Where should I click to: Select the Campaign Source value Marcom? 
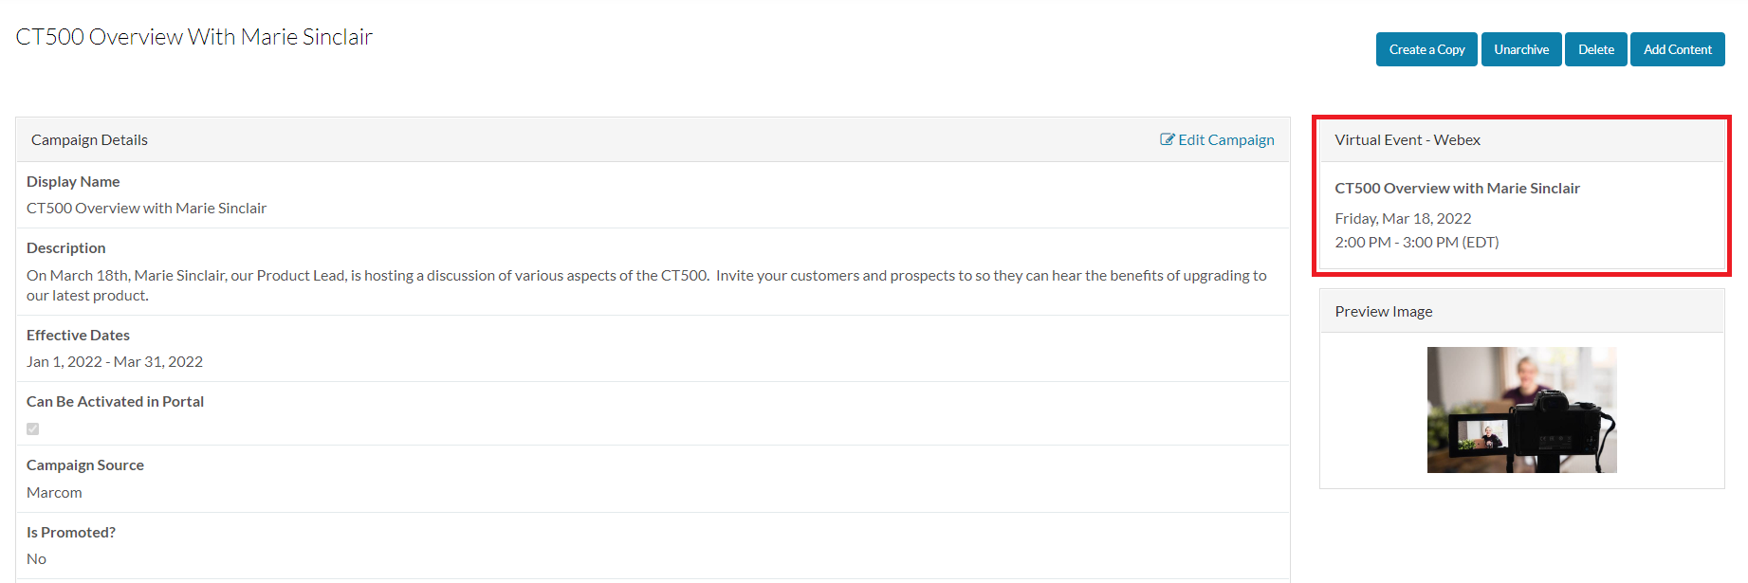tap(54, 492)
